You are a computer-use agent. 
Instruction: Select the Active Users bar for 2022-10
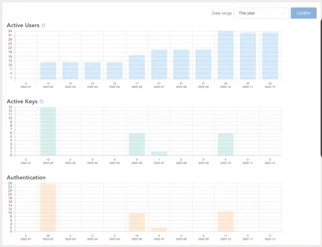(x=225, y=55)
